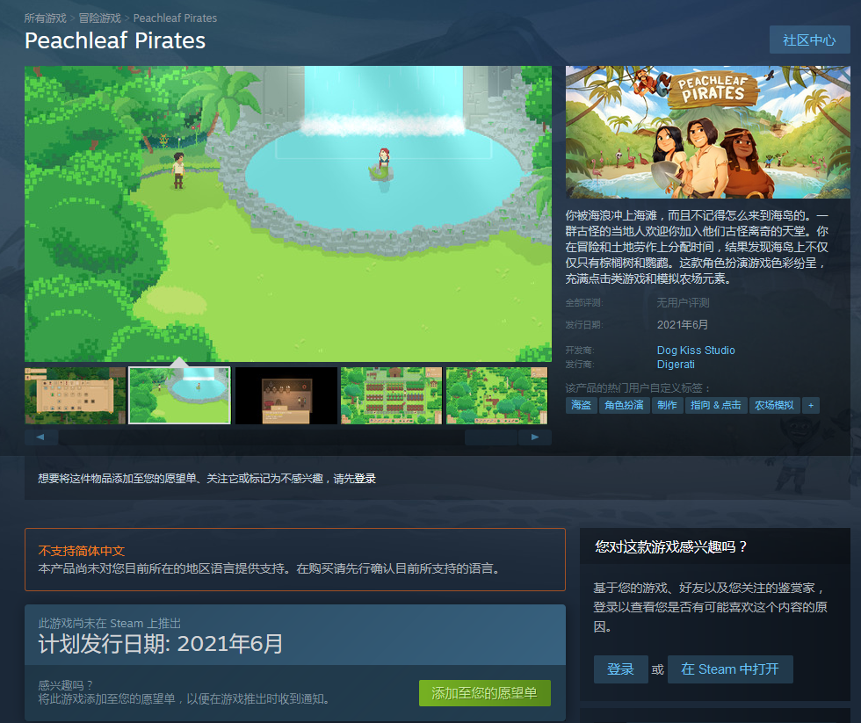
Task: Click 在 Steam 中打开 button
Action: point(730,669)
